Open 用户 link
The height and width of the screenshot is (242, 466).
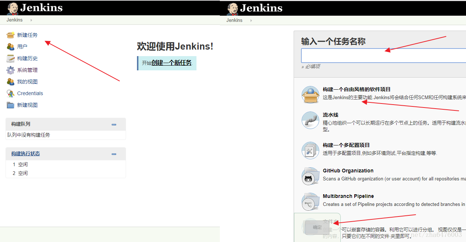tap(22, 47)
